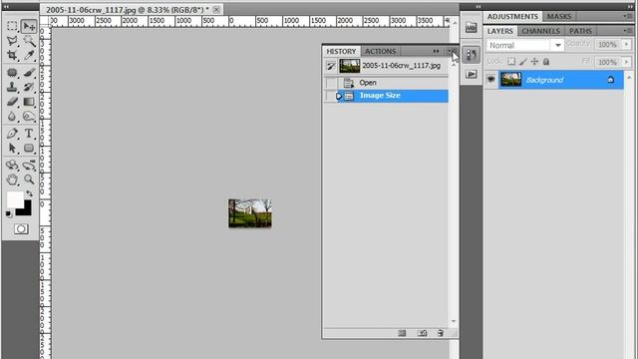Close the 2005-11-06crw_1117.jpg document tab
This screenshot has width=638, height=359.
(x=217, y=9)
